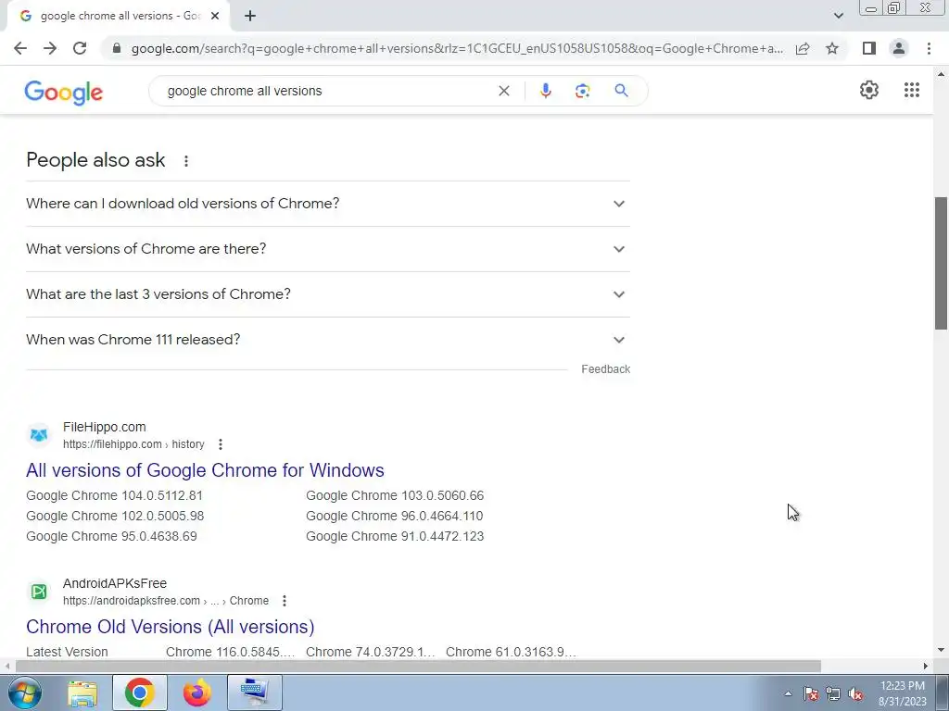Image resolution: width=949 pixels, height=711 pixels.
Task: Open Firefox from the taskbar
Action: 197,692
